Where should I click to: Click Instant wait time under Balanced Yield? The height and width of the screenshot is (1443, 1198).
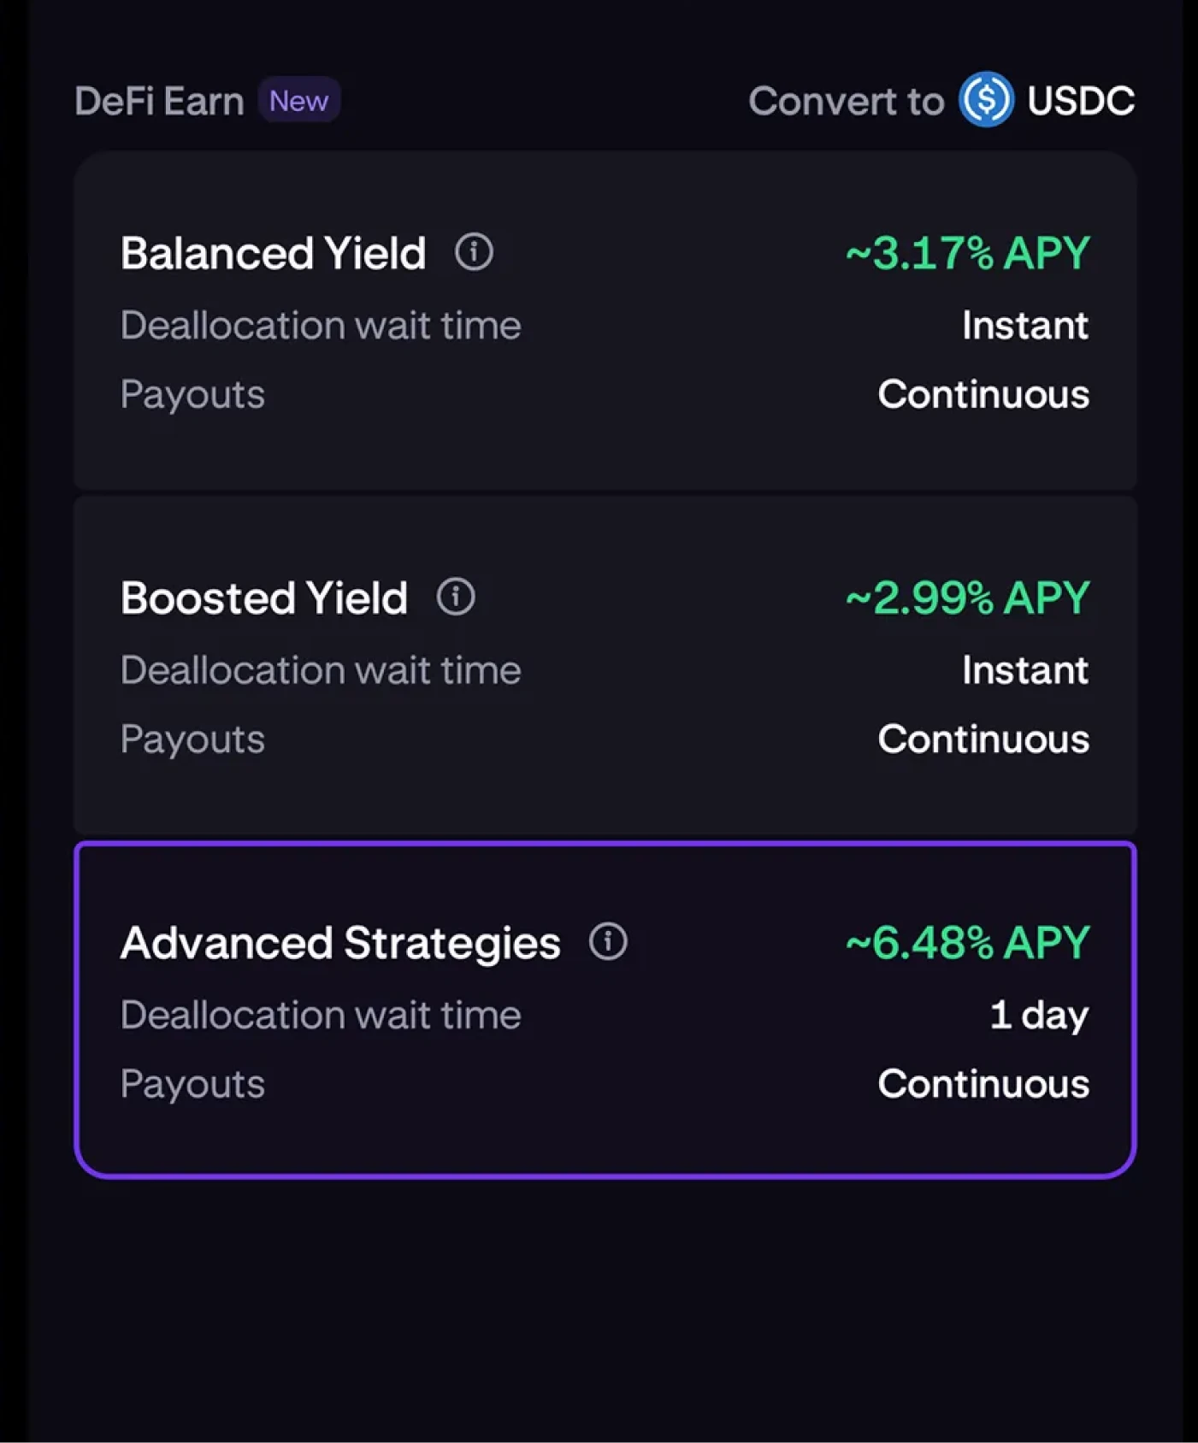pos(1025,325)
